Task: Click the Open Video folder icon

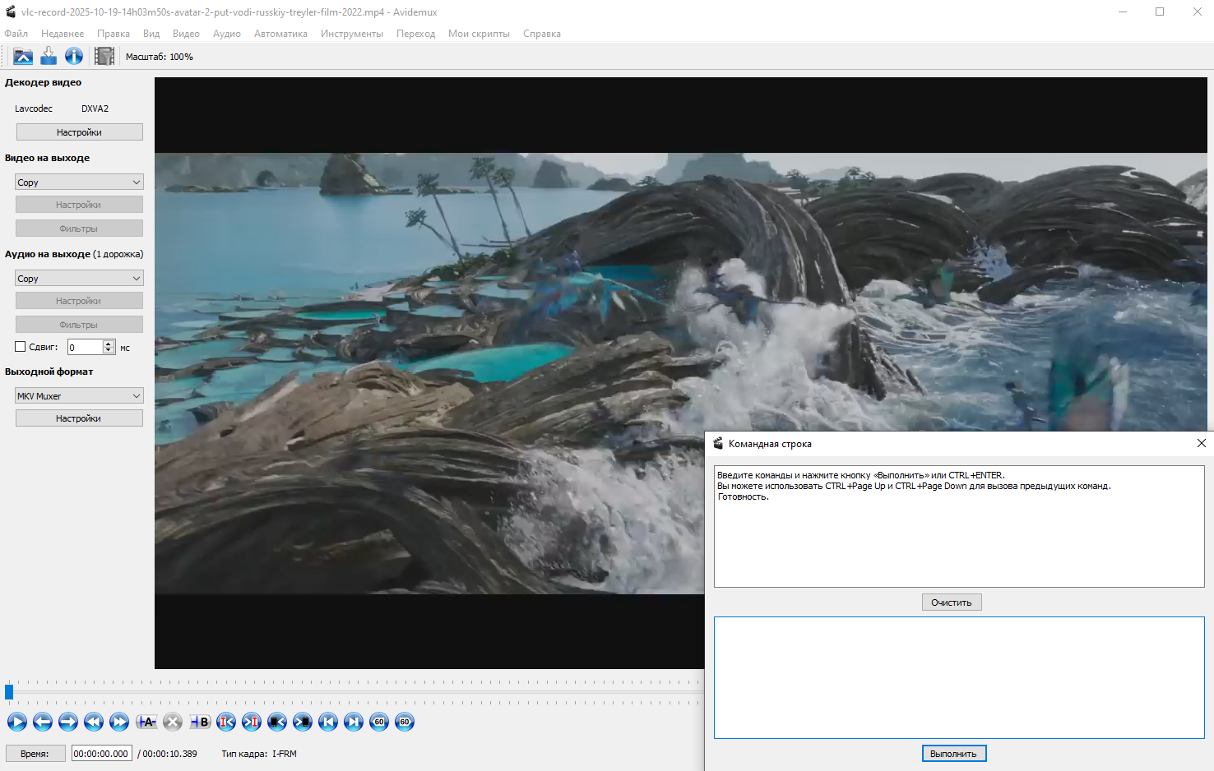Action: pyautogui.click(x=23, y=56)
